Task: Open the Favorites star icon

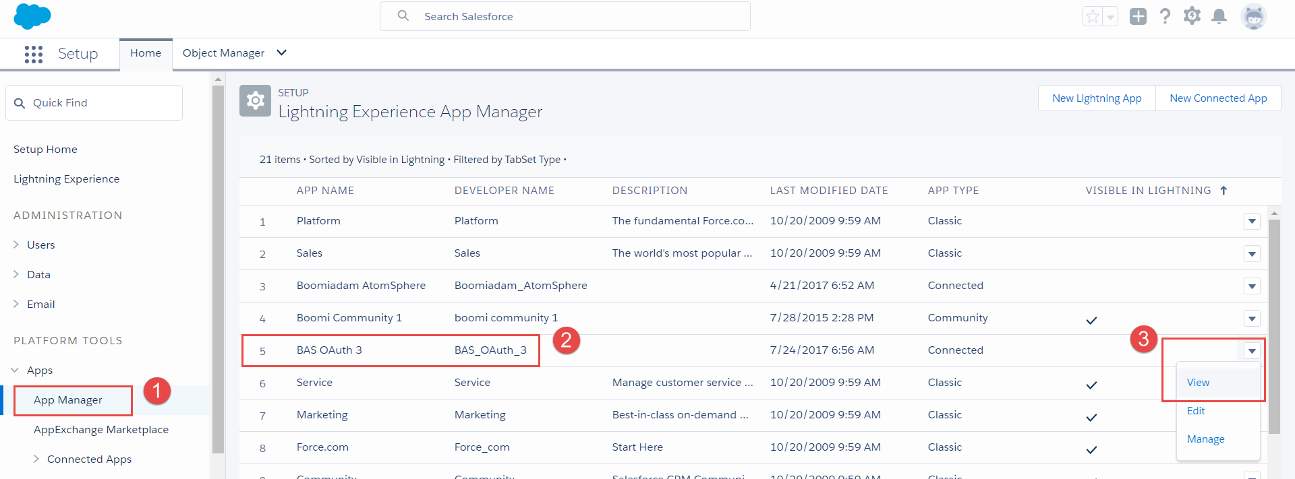Action: tap(1092, 16)
